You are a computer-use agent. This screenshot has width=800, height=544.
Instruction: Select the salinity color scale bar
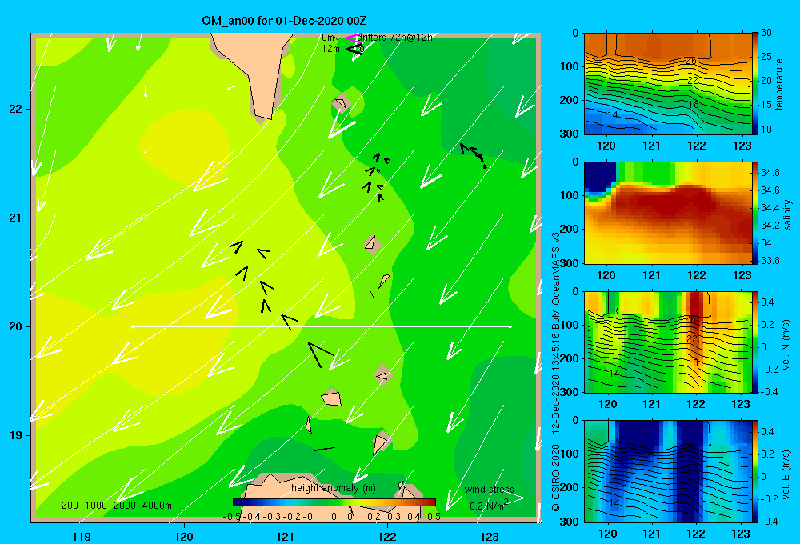tap(755, 214)
